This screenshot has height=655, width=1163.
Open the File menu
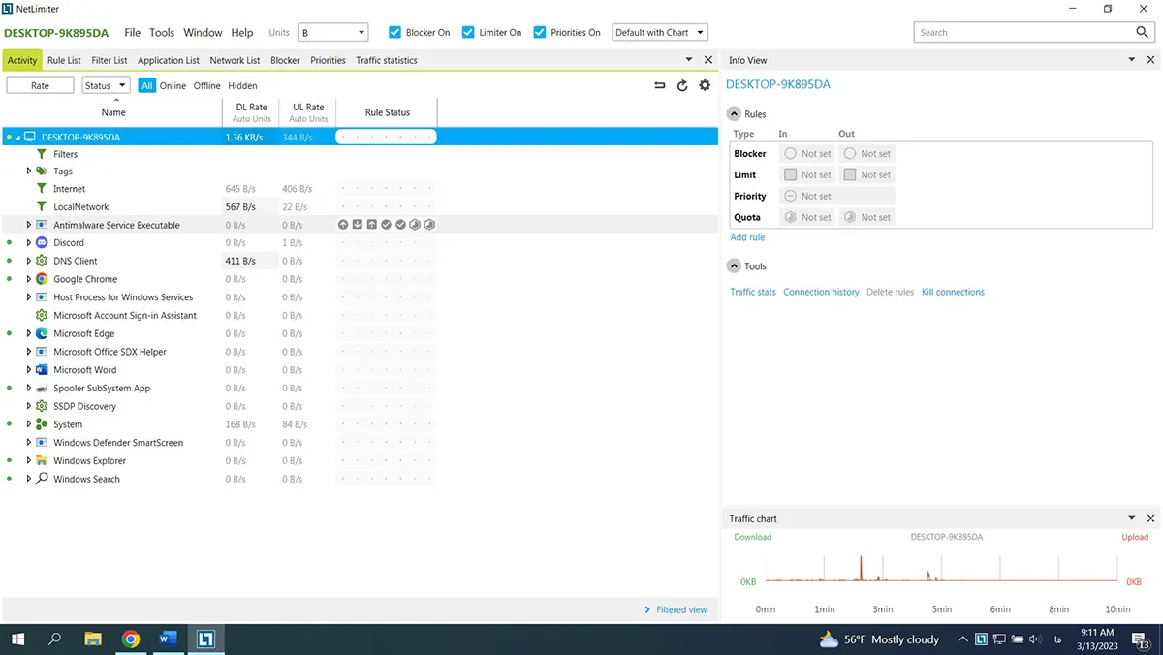point(133,32)
